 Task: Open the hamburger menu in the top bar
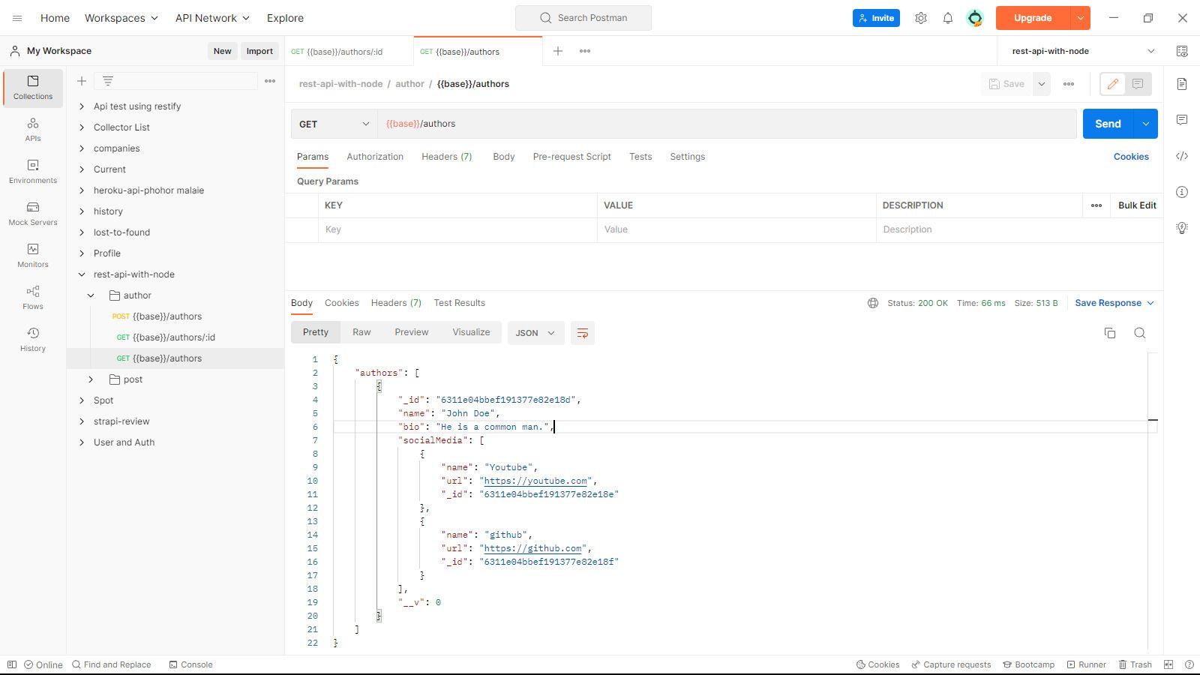tap(17, 18)
